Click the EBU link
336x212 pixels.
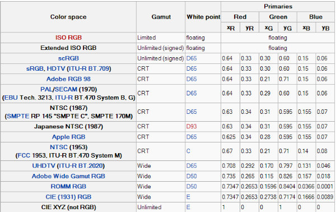click(x=11, y=98)
